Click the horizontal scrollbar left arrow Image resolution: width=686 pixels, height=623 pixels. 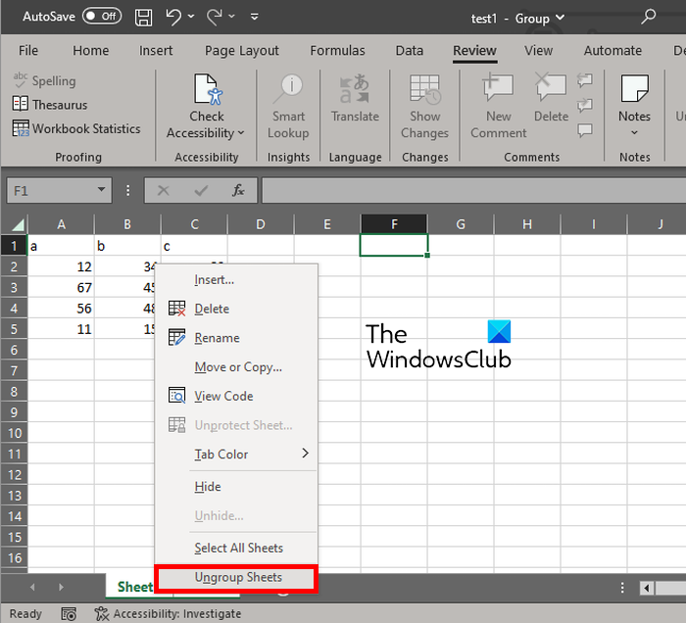pos(647,588)
